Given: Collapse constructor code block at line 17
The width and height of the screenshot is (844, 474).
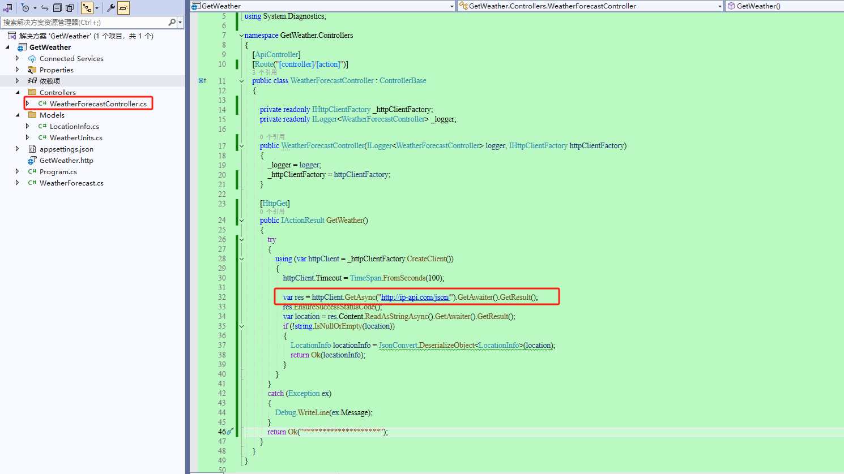Looking at the screenshot, I should (x=241, y=146).
